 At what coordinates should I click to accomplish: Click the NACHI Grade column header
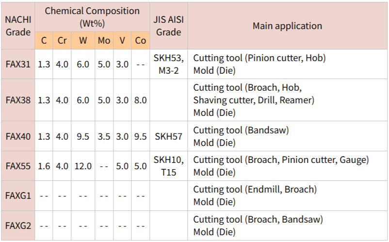coord(18,26)
